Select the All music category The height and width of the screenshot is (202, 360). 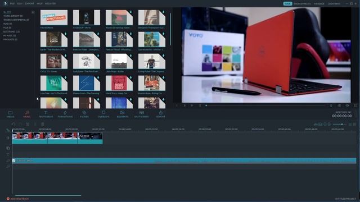click(x=7, y=12)
